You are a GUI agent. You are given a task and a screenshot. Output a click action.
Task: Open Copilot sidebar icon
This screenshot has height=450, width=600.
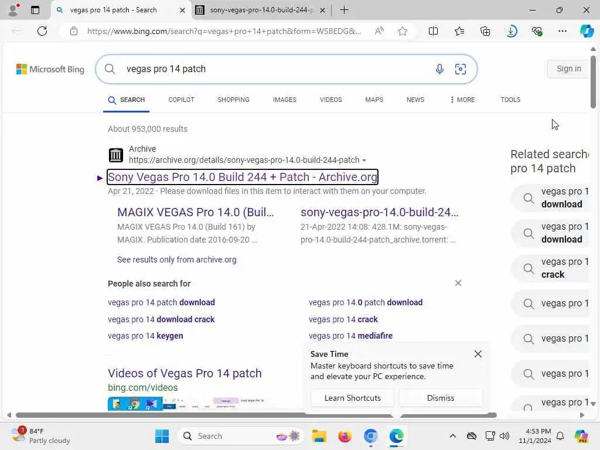pyautogui.click(x=587, y=31)
